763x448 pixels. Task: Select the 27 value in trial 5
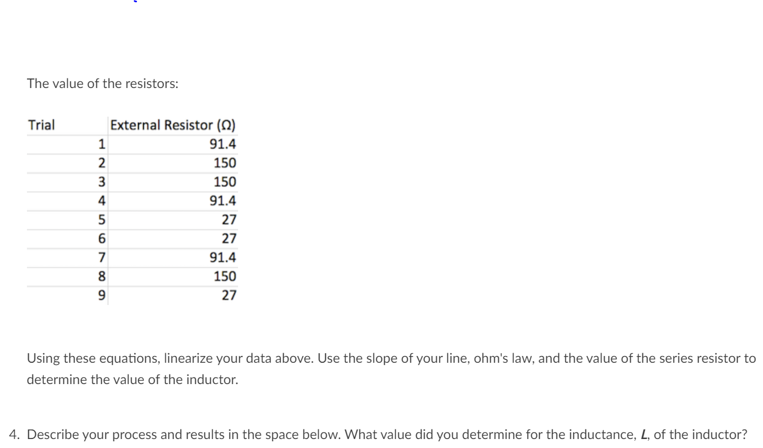click(229, 220)
